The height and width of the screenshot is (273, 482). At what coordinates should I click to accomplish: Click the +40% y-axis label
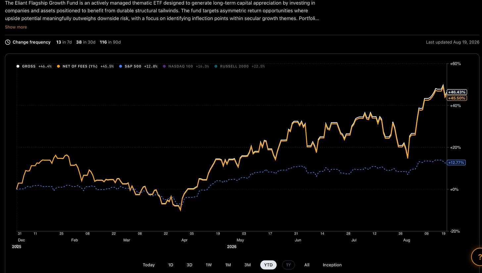click(x=455, y=106)
